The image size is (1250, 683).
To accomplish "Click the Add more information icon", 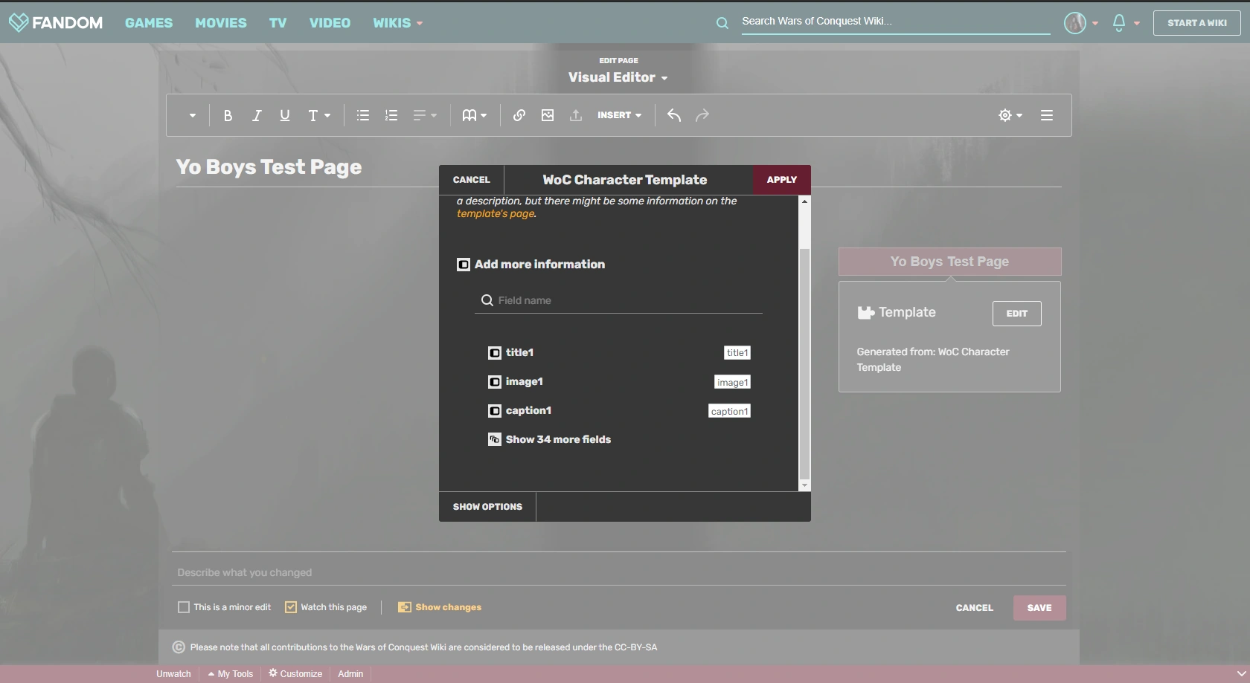I will click(464, 265).
